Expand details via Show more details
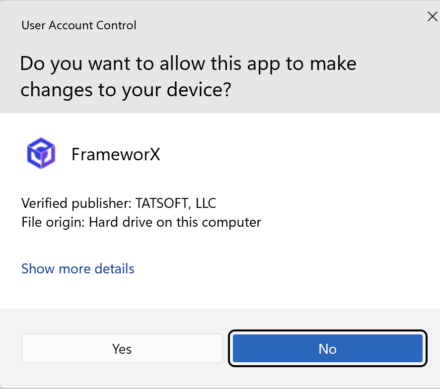 coord(78,269)
